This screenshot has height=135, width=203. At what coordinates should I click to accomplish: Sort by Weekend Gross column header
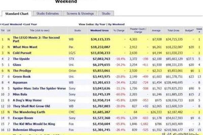tap(99, 30)
